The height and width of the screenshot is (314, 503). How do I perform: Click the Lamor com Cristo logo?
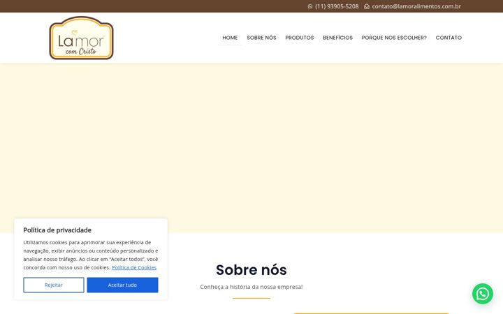click(x=82, y=38)
